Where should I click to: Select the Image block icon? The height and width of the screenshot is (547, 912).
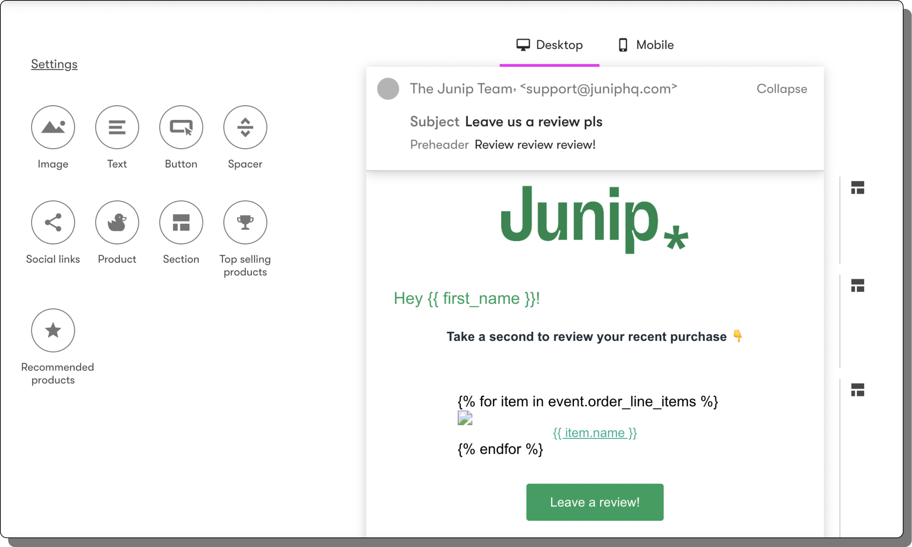pos(53,127)
